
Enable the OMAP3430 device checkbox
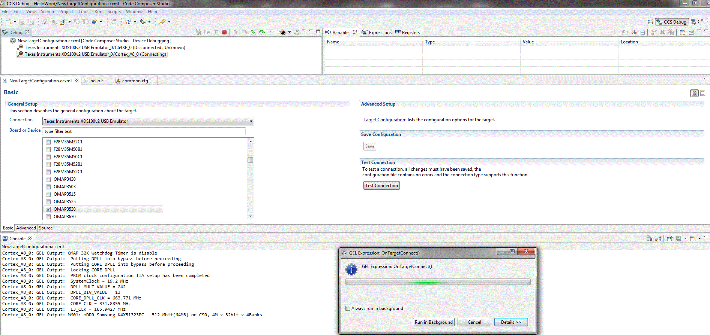click(x=48, y=179)
